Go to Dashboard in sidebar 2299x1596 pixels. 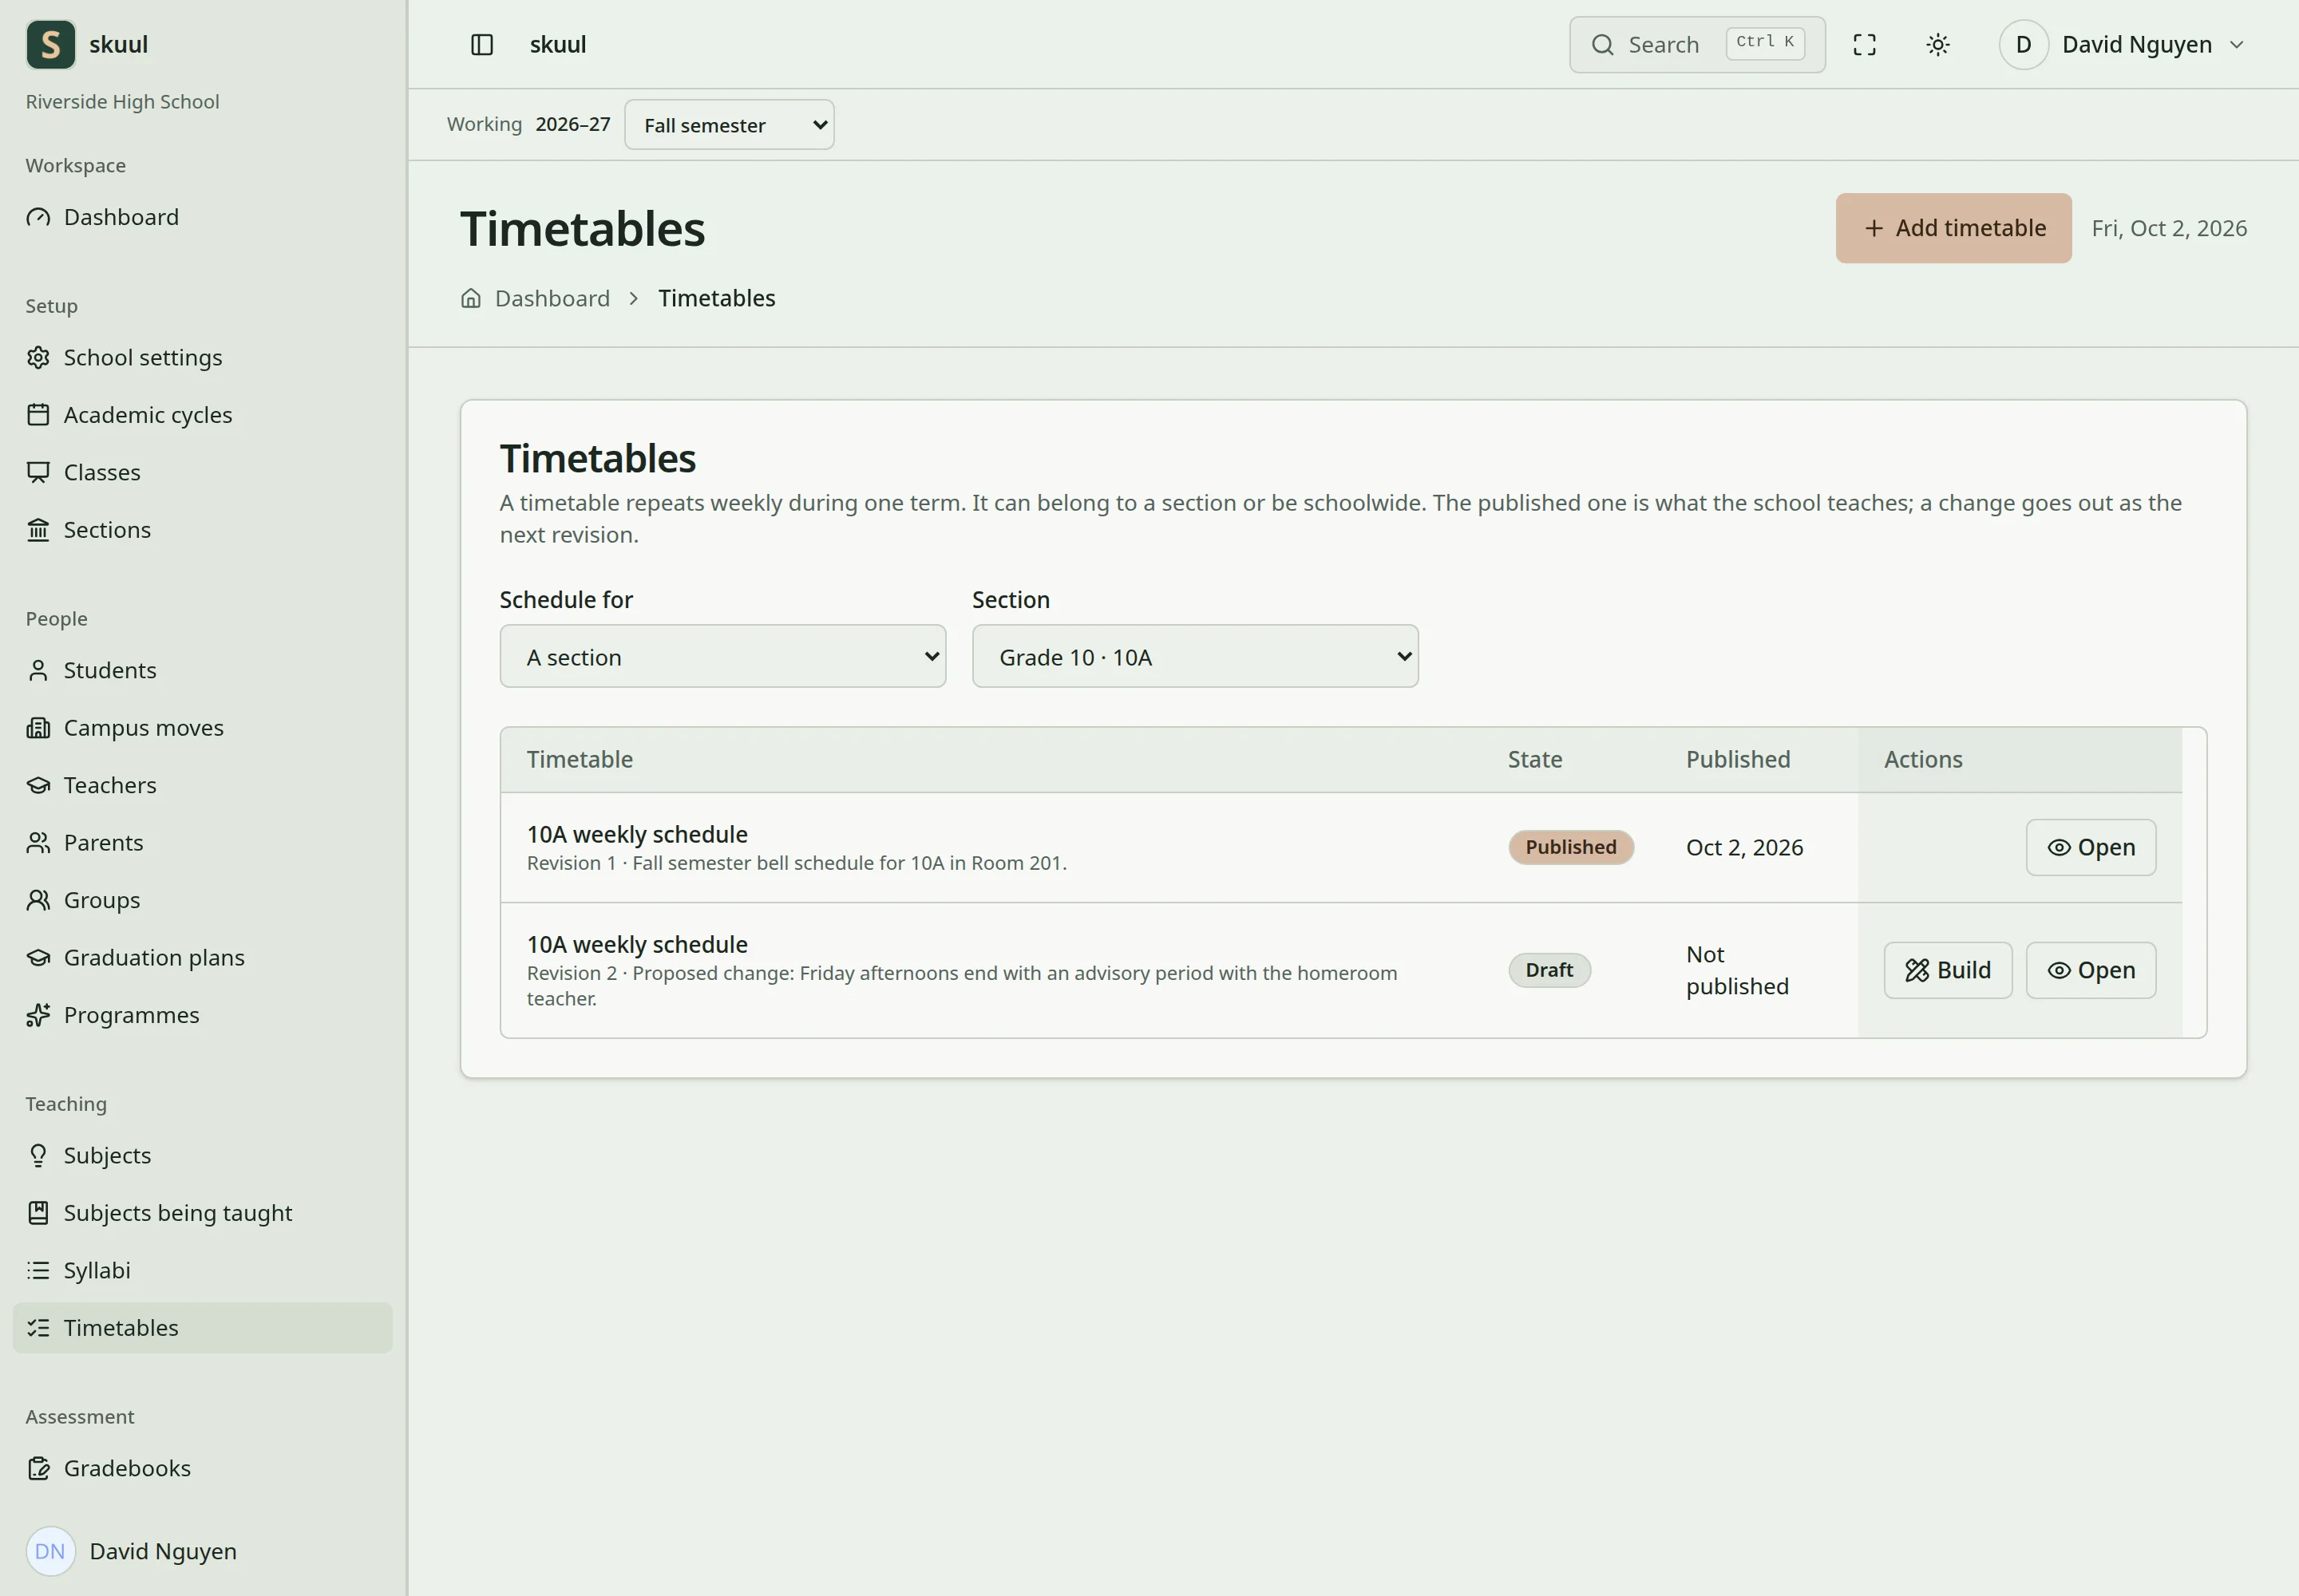coord(202,218)
